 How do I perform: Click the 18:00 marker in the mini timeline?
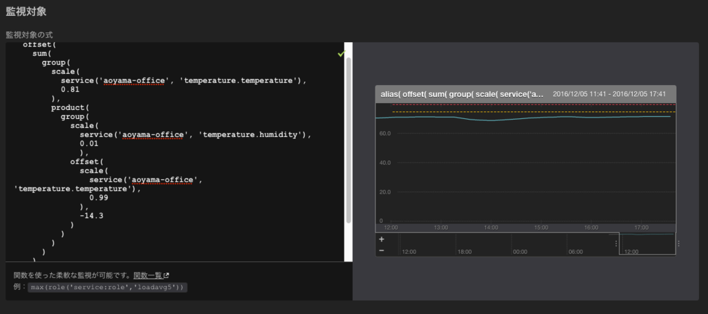tap(465, 252)
